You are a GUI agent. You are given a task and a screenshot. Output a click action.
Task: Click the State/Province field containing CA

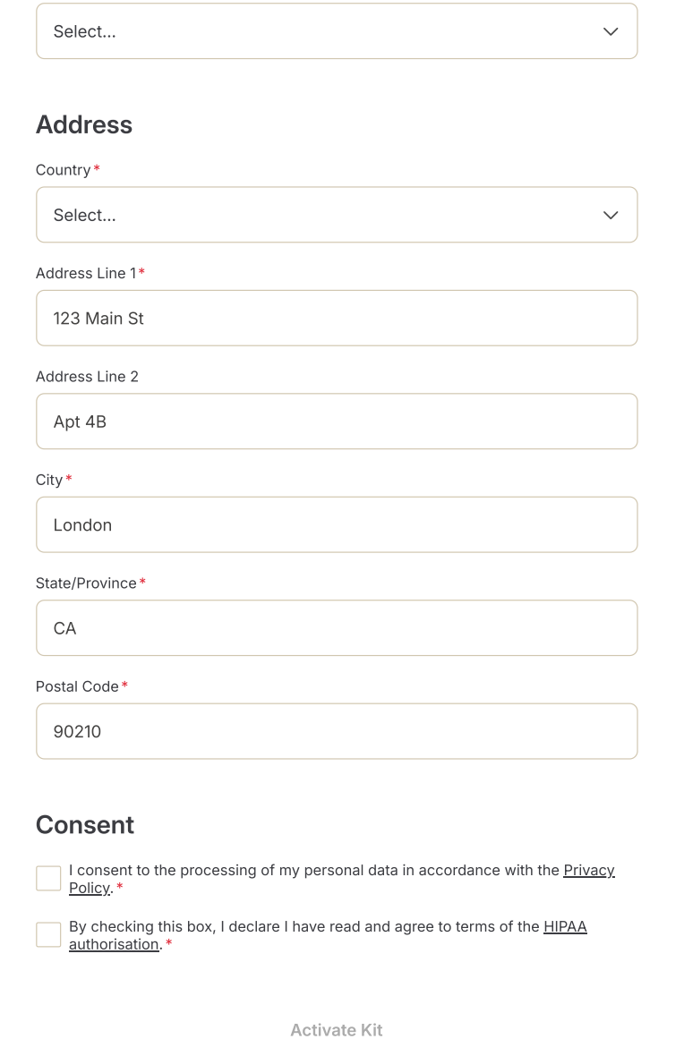[x=337, y=628]
